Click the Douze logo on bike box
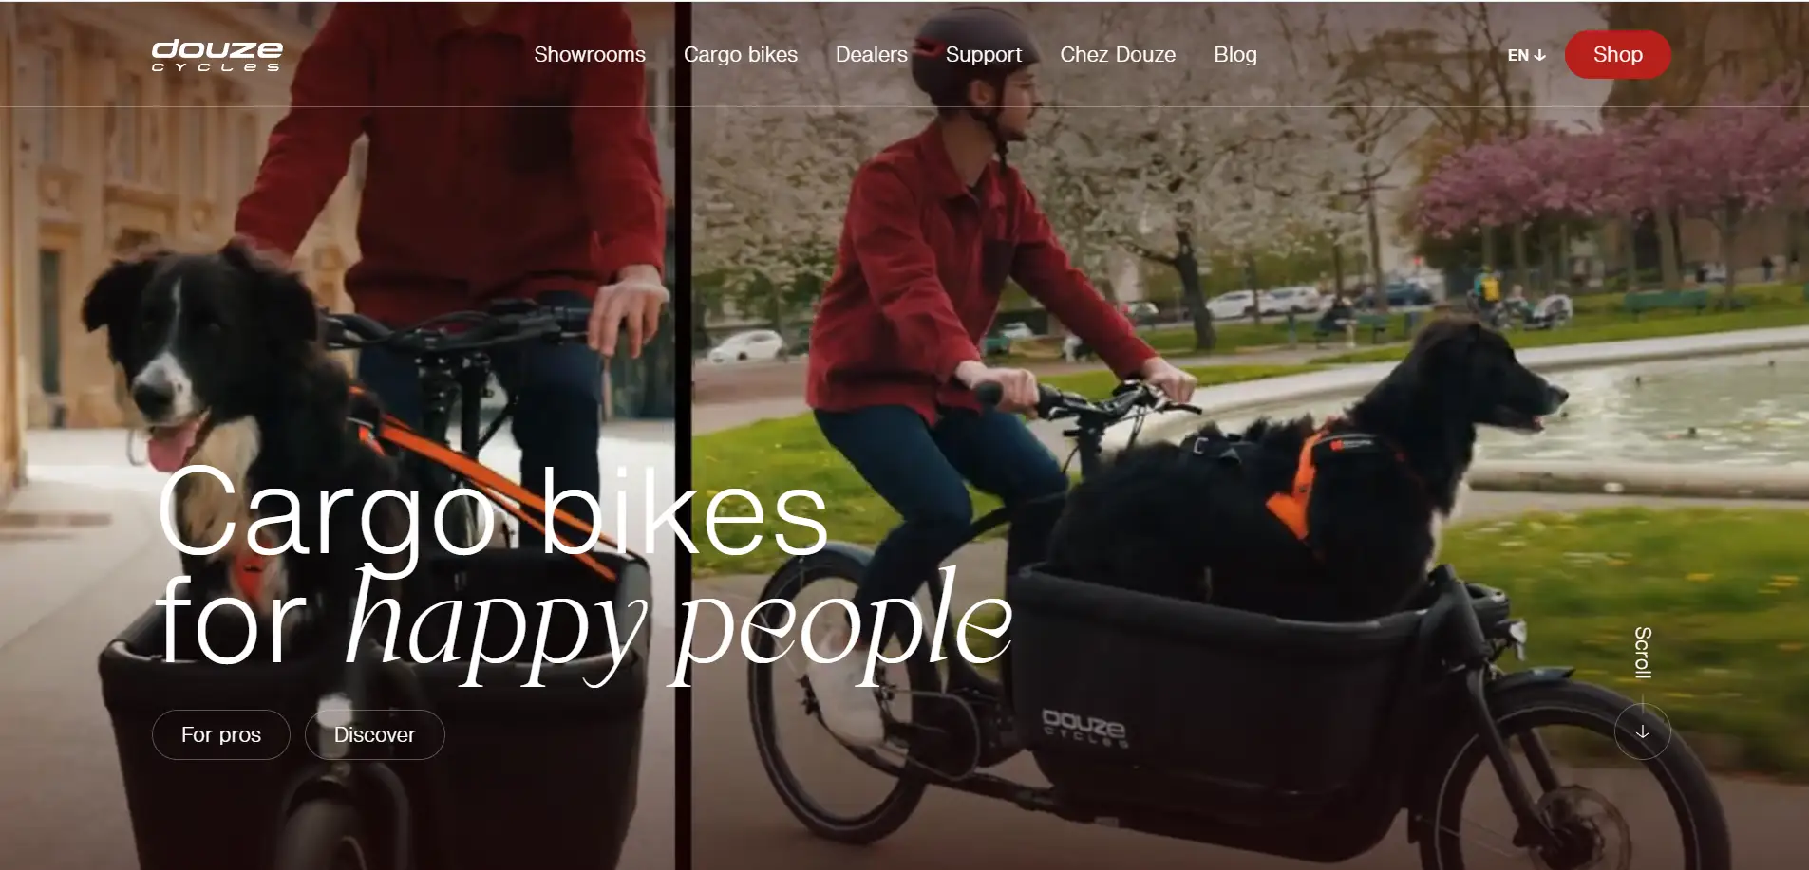 click(x=1084, y=728)
